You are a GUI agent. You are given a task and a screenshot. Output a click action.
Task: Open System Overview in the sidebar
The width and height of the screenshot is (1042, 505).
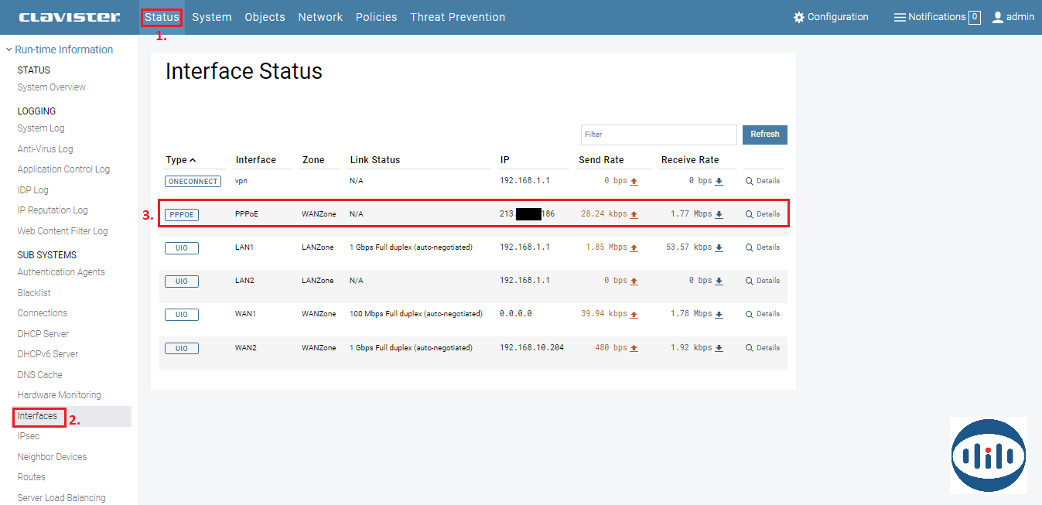(x=52, y=87)
